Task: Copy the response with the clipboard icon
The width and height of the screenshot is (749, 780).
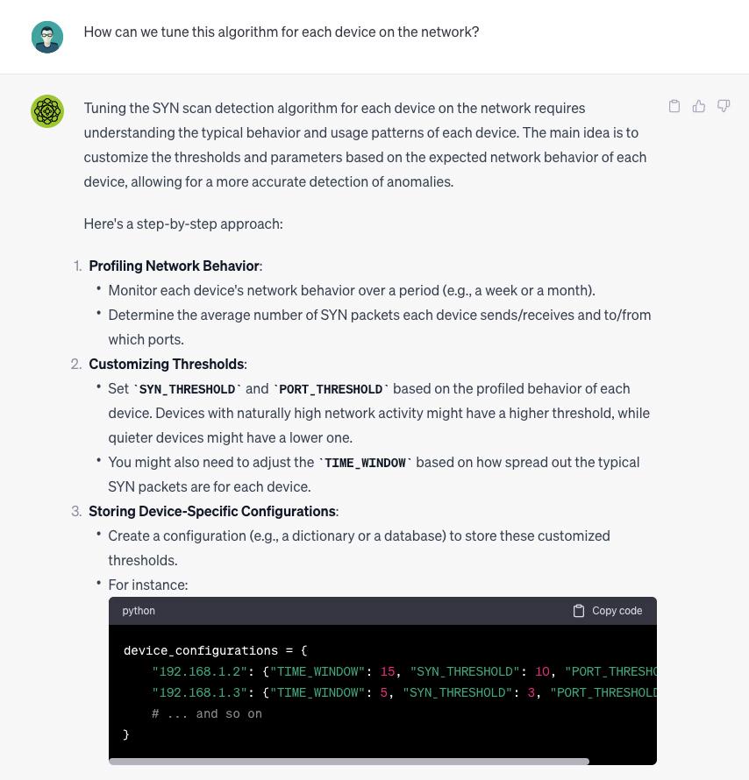Action: (x=674, y=106)
